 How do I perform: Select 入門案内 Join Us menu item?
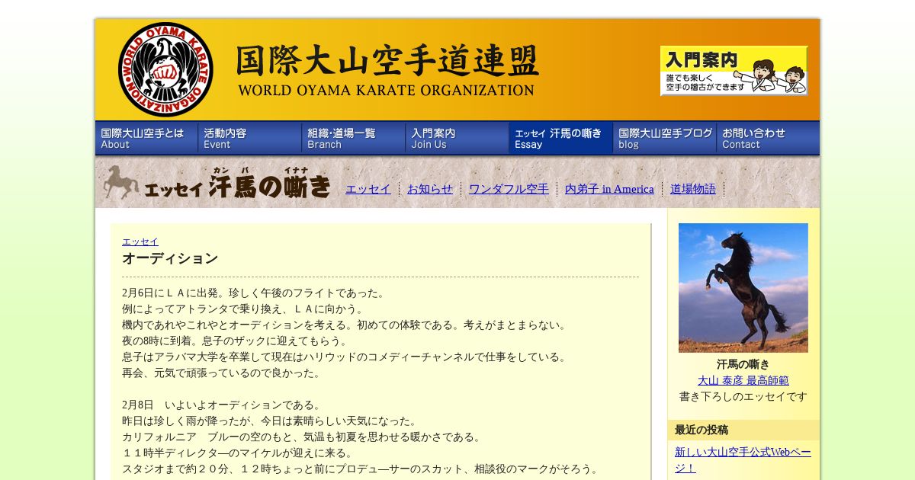457,138
